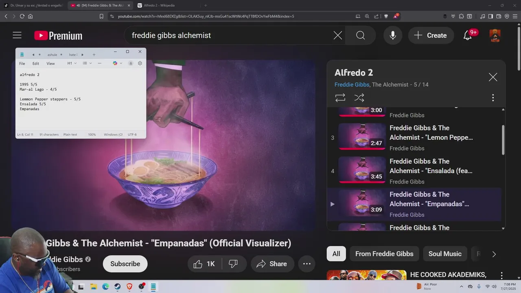Open Edge browser from taskbar

105,286
